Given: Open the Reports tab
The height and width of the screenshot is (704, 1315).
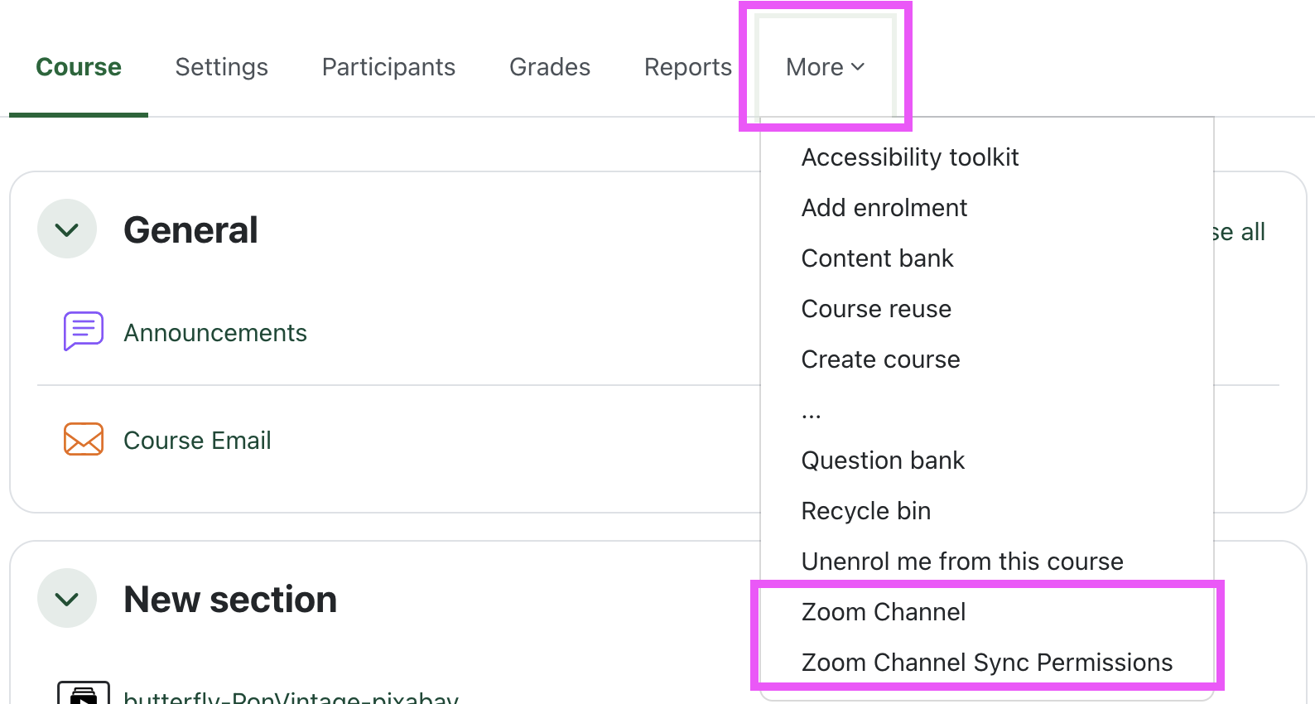Looking at the screenshot, I should 688,67.
